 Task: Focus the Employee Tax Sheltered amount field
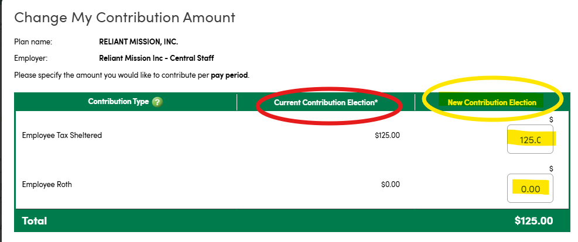530,140
